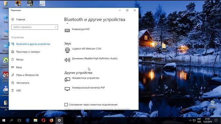Show hidden tray icons chevron

pyautogui.click(x=190, y=120)
